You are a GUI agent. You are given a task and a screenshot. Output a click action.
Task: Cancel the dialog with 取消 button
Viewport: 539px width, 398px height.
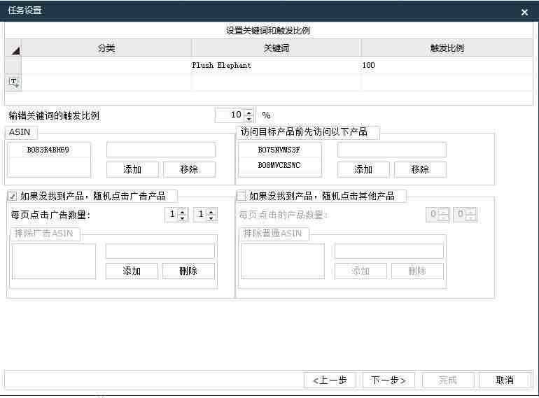coord(504,380)
